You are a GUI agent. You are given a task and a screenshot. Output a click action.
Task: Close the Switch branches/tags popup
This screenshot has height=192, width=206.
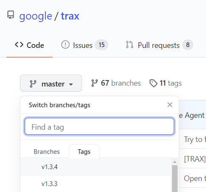pyautogui.click(x=170, y=105)
